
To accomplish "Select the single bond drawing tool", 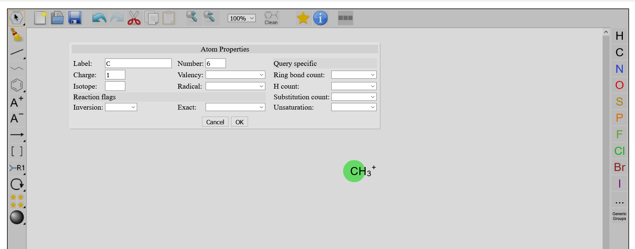I will [17, 53].
